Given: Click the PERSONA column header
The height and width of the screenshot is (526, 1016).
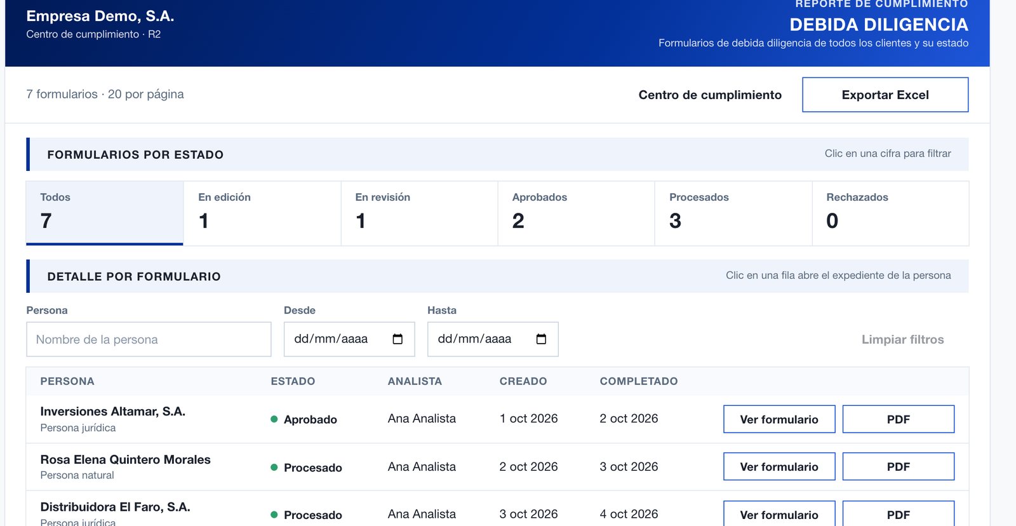Looking at the screenshot, I should pyautogui.click(x=67, y=381).
